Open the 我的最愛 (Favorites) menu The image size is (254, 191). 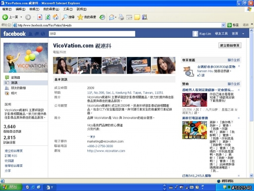coord(51,9)
